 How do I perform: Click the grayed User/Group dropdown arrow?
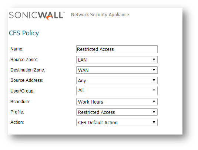tap(154, 90)
